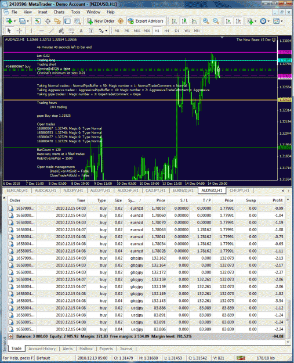Toggle the Terminal panel icon

point(67,21)
